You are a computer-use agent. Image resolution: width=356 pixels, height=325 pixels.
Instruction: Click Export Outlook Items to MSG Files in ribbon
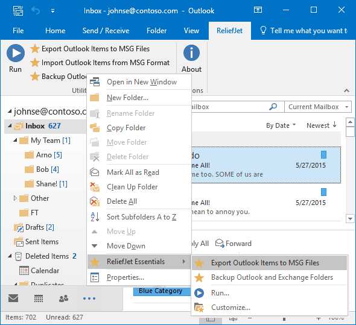(x=90, y=49)
